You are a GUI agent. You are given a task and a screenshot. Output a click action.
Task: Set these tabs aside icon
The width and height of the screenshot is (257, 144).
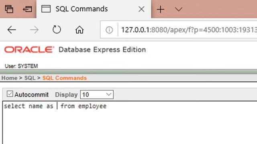tap(27, 9)
